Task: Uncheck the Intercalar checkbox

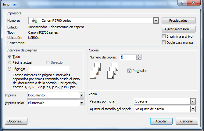Action: pyautogui.click(x=129, y=71)
